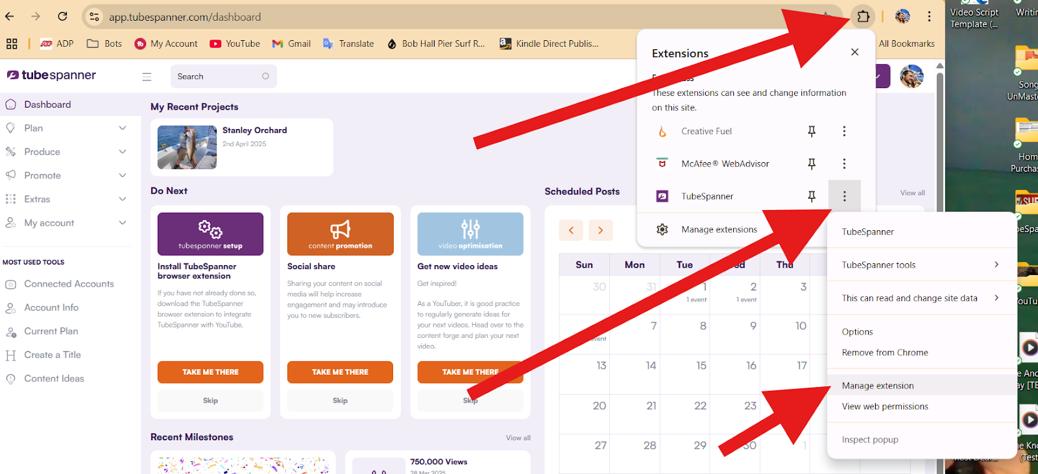
Task: Skip the Social share card
Action: pyautogui.click(x=340, y=401)
